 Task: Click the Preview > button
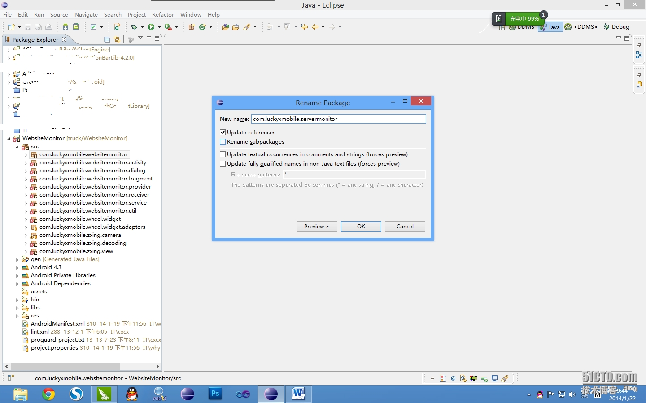click(x=317, y=226)
